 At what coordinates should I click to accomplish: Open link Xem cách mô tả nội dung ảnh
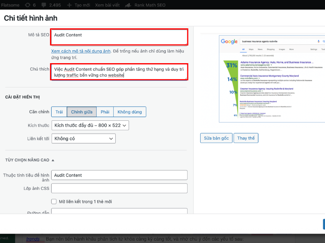click(81, 51)
